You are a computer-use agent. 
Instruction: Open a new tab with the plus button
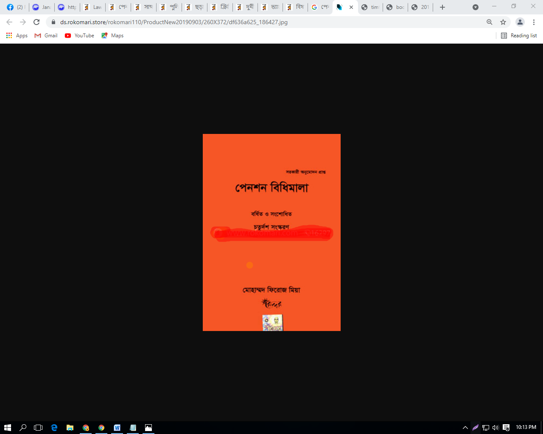442,7
